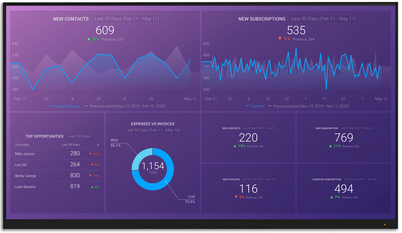Click the green arrow next to 11% under 769
The image size is (402, 233).
(330, 146)
